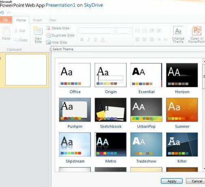Select the Tradeshow theme thumbnail

click(x=146, y=144)
